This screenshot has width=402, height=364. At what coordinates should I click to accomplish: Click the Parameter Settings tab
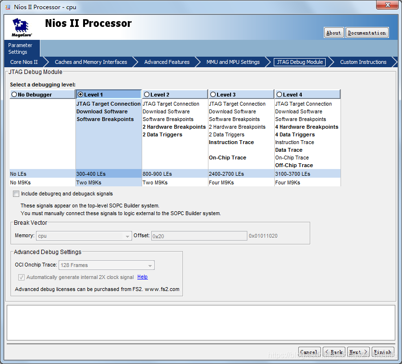22,49
